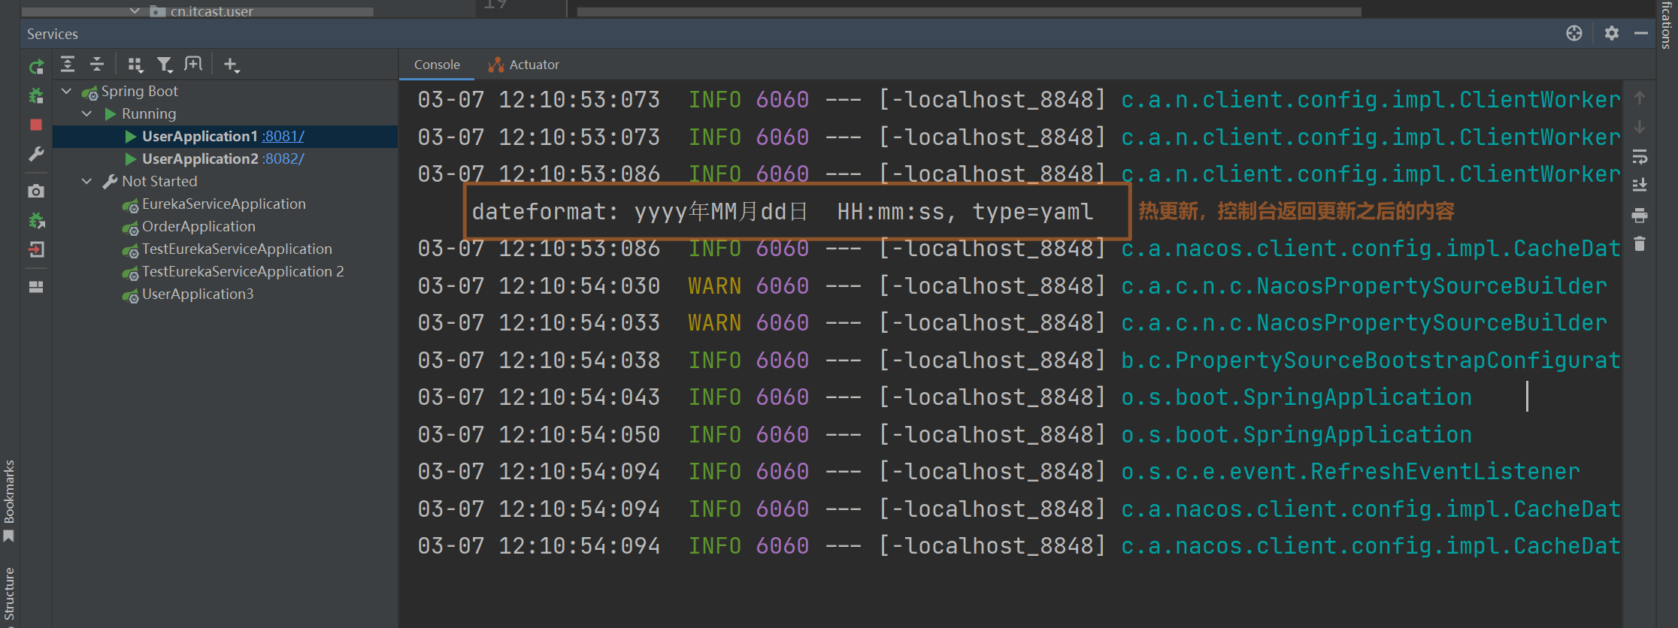1678x628 pixels.
Task: Open the Add Service plus dropdown
Action: 232,65
